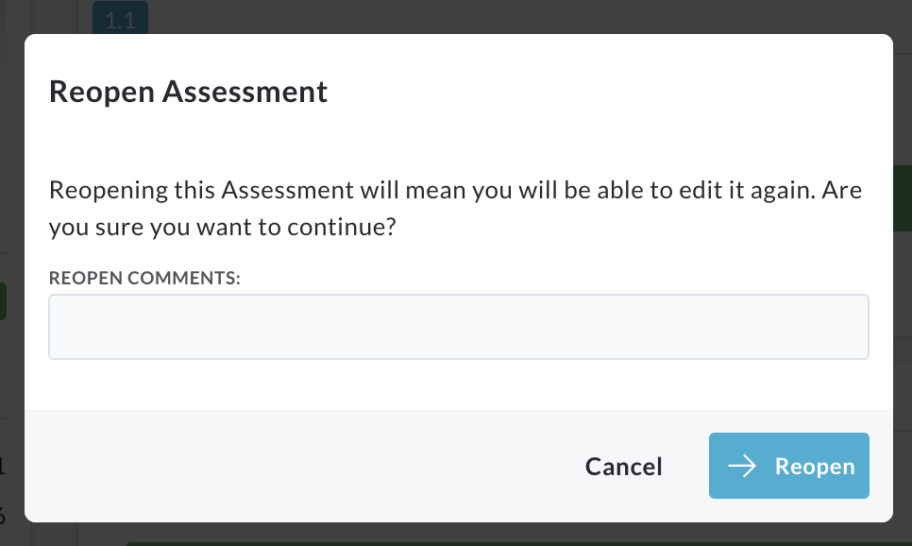This screenshot has height=546, width=912.
Task: Click the gray footer area left of Cancel
Action: 302,466
